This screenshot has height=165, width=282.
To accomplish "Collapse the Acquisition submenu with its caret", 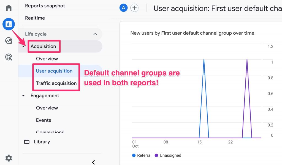I will pos(23,46).
